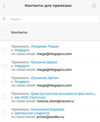Open the contact Лазарева Лидия link
Image resolution: width=100 pixels, height=122 pixels.
tap(45, 46)
